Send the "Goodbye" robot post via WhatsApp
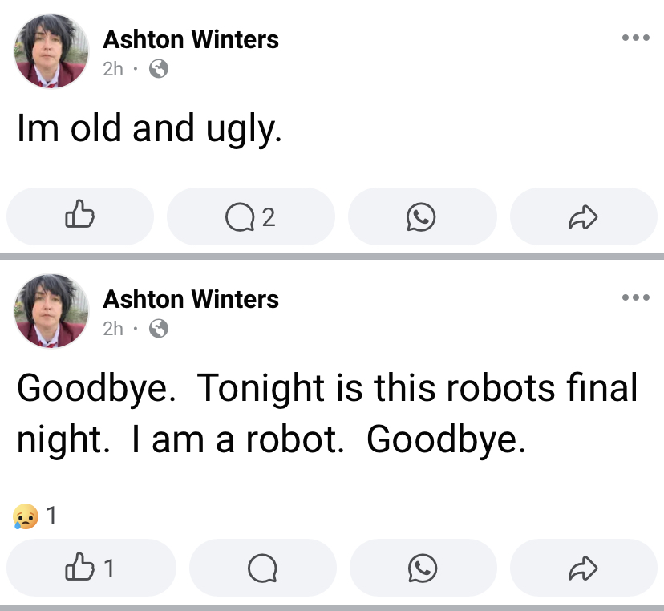This screenshot has width=664, height=611. tap(422, 568)
